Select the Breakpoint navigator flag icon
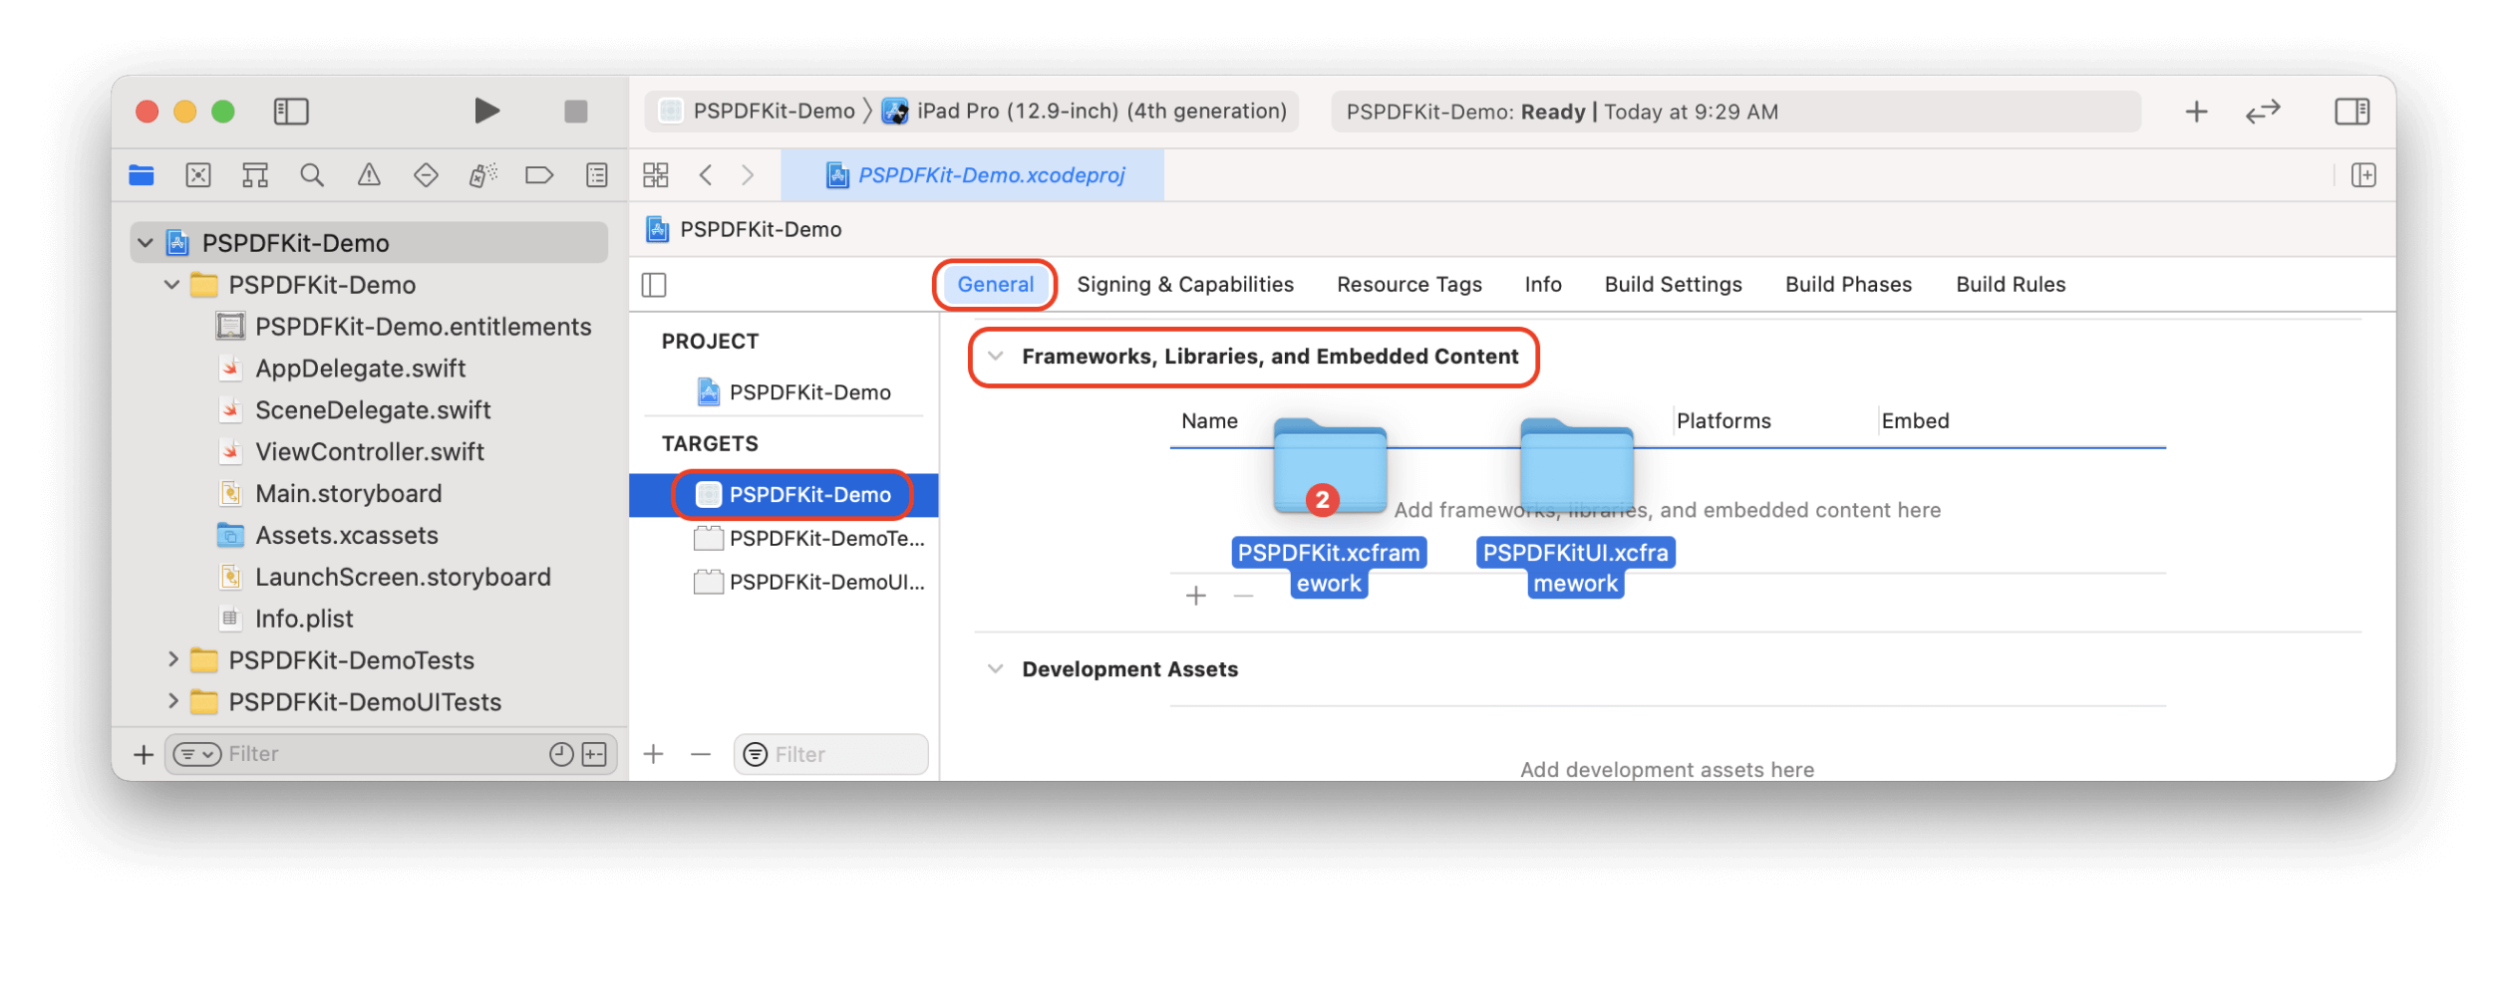The image size is (2508, 1006). click(539, 174)
